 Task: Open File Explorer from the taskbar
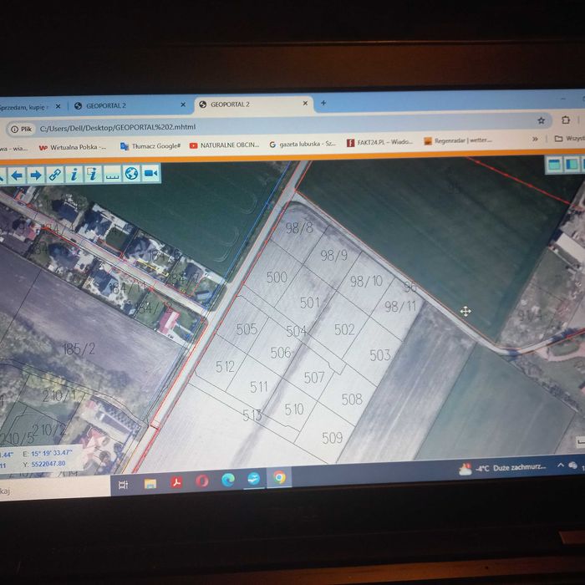pos(150,484)
